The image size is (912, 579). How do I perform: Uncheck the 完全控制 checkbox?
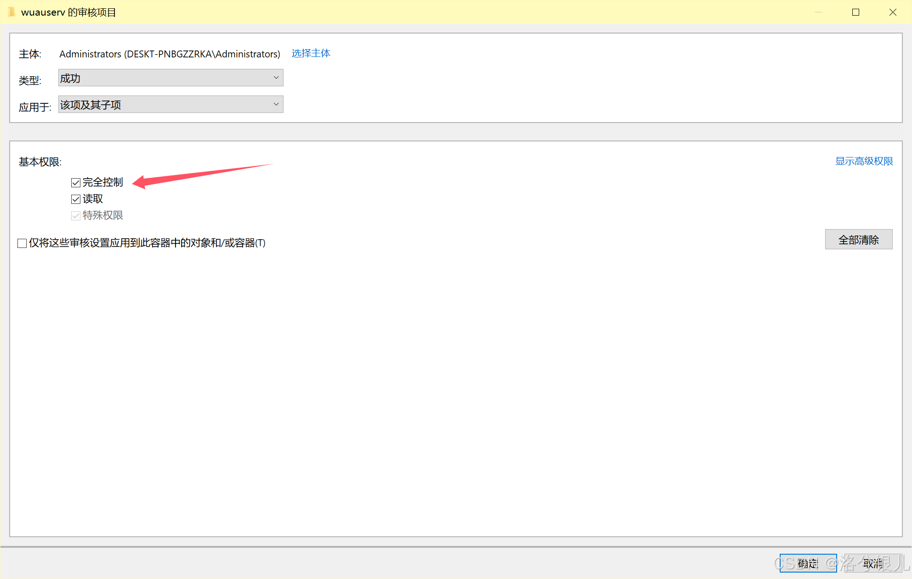point(76,183)
